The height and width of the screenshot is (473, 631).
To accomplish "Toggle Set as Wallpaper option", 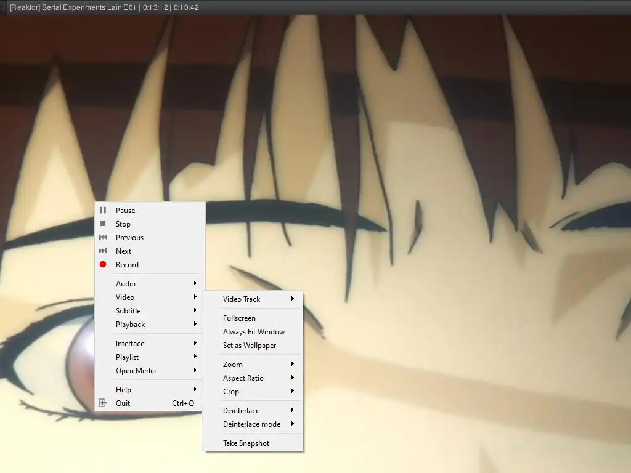I will coord(252,346).
